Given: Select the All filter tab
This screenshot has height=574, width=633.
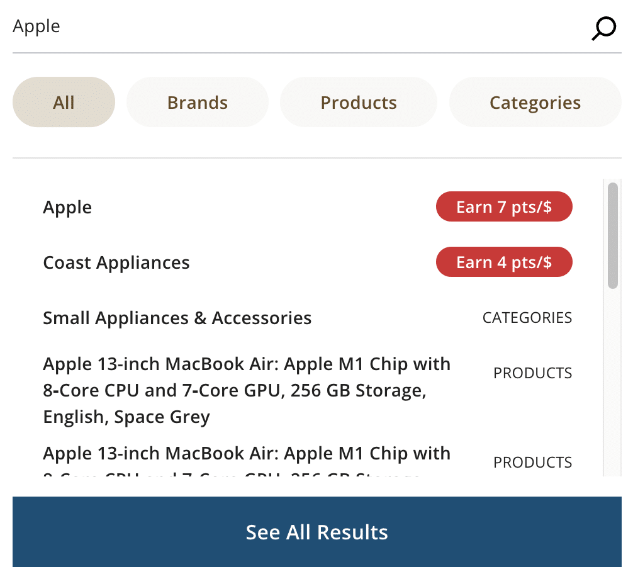Looking at the screenshot, I should pos(64,103).
